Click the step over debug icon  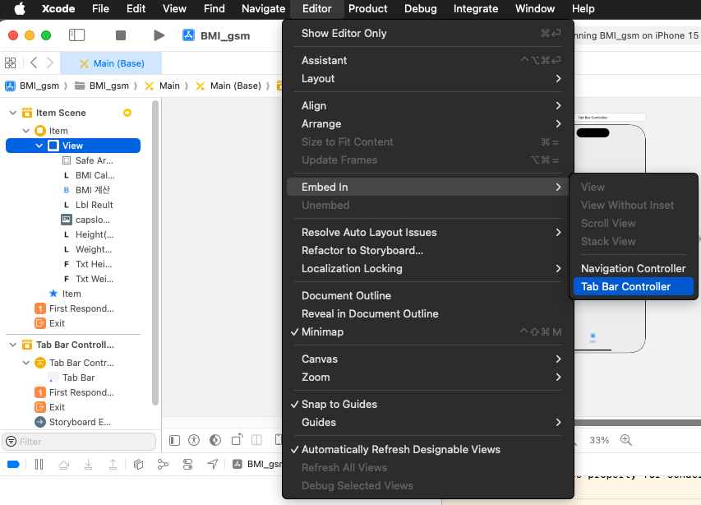pyautogui.click(x=64, y=465)
